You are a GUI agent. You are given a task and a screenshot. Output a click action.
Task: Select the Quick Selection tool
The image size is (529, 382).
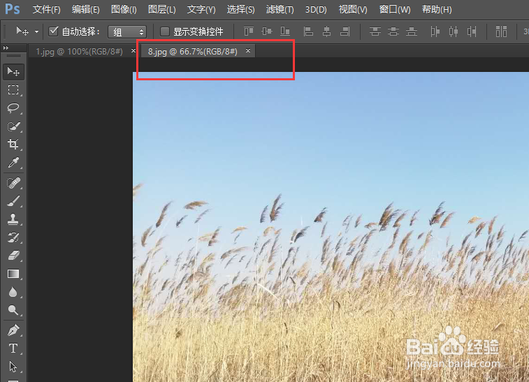(x=13, y=126)
